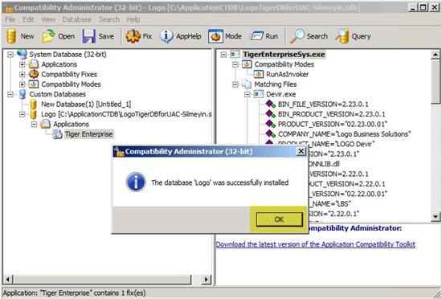This screenshot has width=442, height=299.
Task: Click the Compatibility Modes icon in right pane
Action: [x=247, y=64]
